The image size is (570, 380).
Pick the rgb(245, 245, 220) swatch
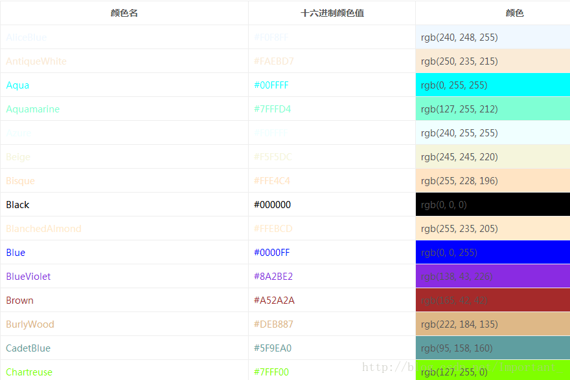click(492, 157)
